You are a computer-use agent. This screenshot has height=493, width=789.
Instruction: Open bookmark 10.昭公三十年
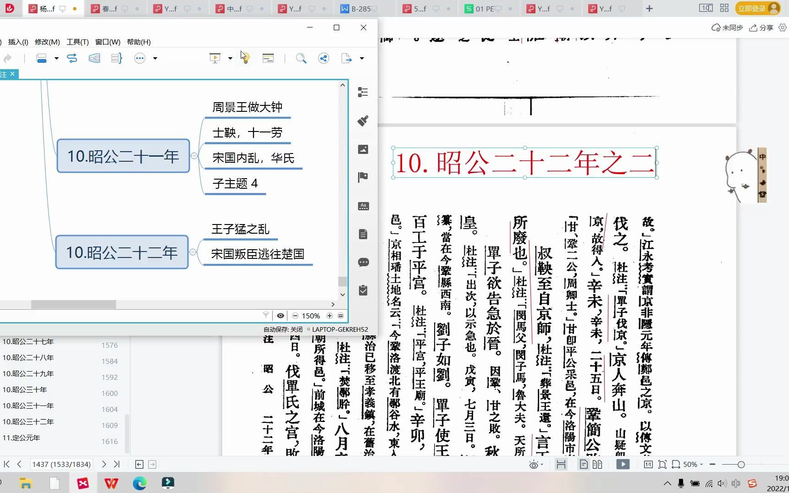click(x=25, y=389)
